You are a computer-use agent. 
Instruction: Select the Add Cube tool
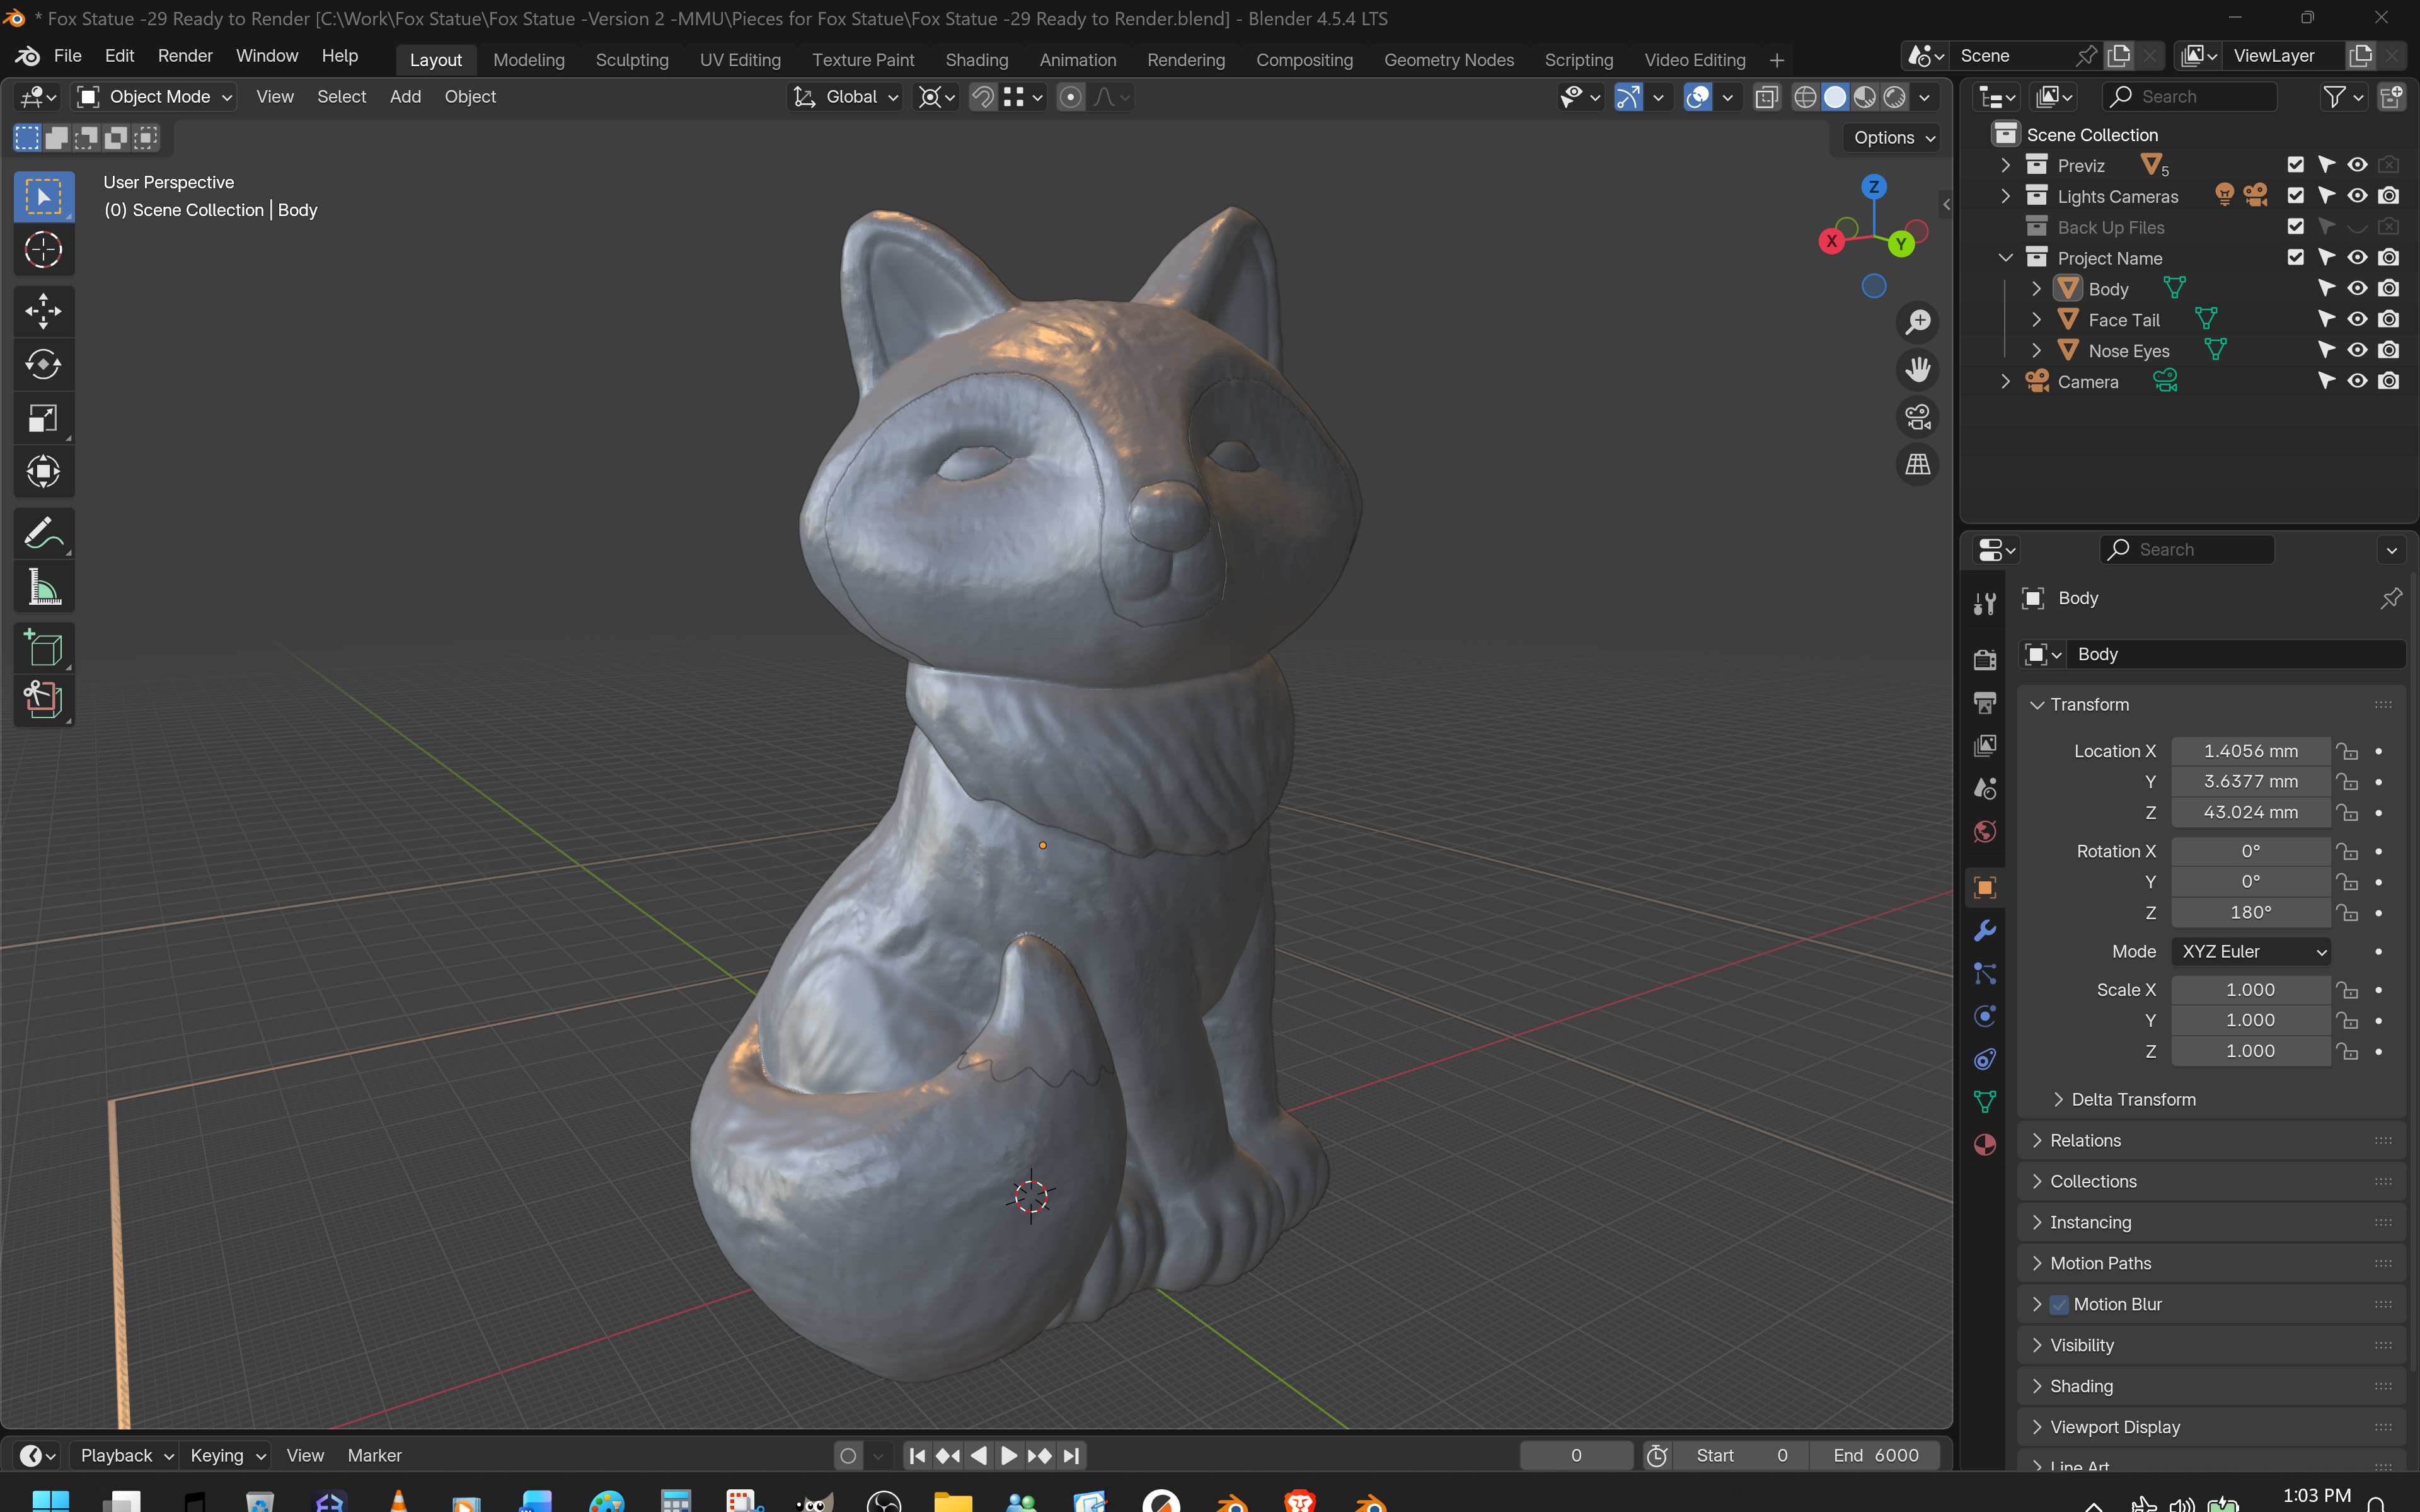point(43,648)
